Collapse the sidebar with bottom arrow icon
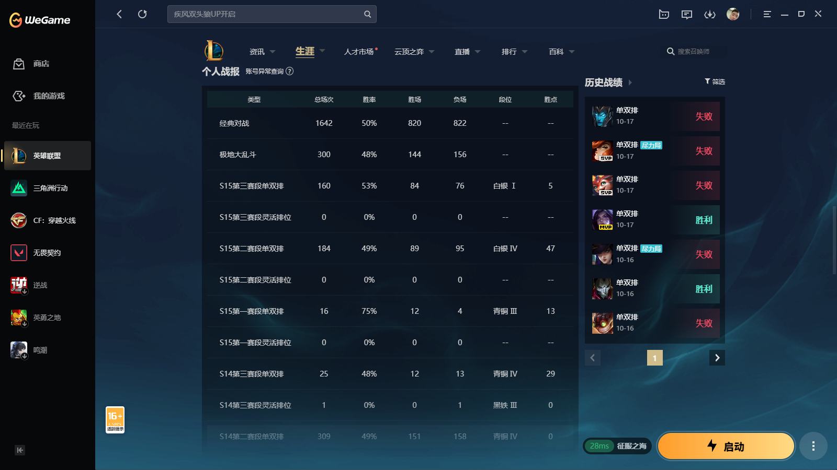Viewport: 837px width, 470px height. click(20, 450)
